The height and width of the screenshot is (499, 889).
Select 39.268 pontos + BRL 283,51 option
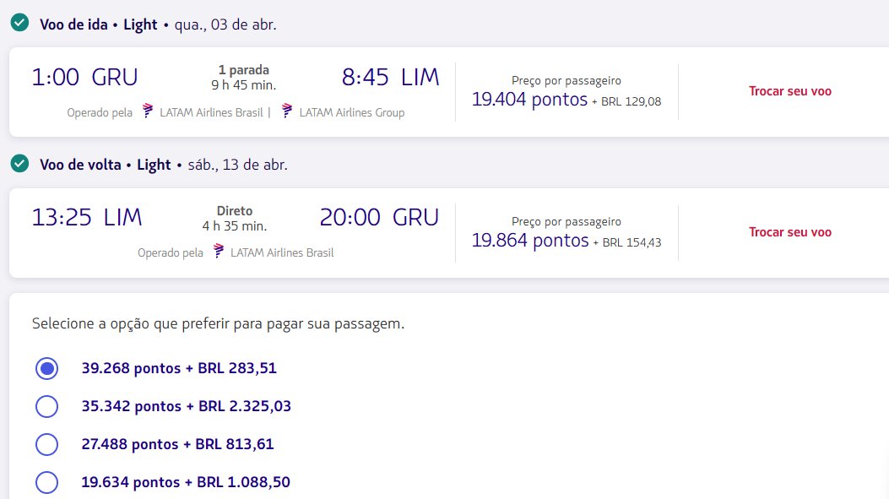click(46, 369)
